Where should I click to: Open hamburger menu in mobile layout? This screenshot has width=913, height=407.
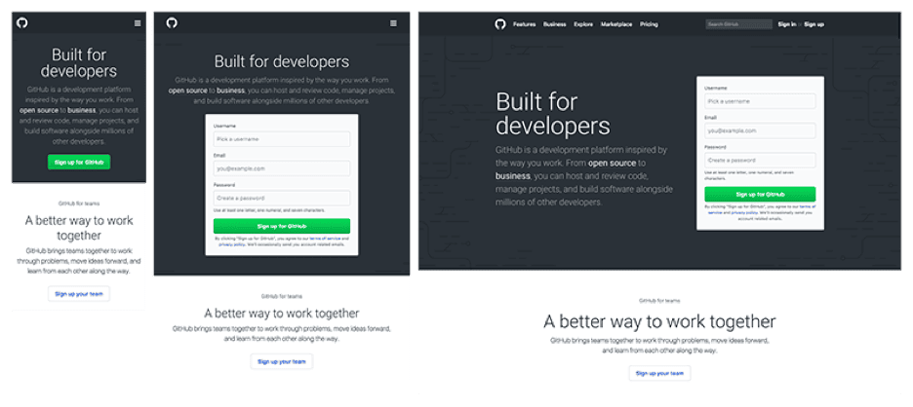pos(138,23)
